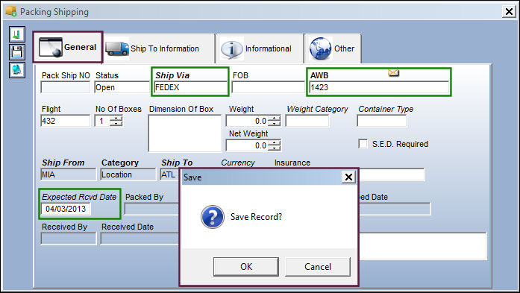This screenshot has height=293, width=520.
Task: Close the Packing Shipping window
Action: click(x=509, y=12)
